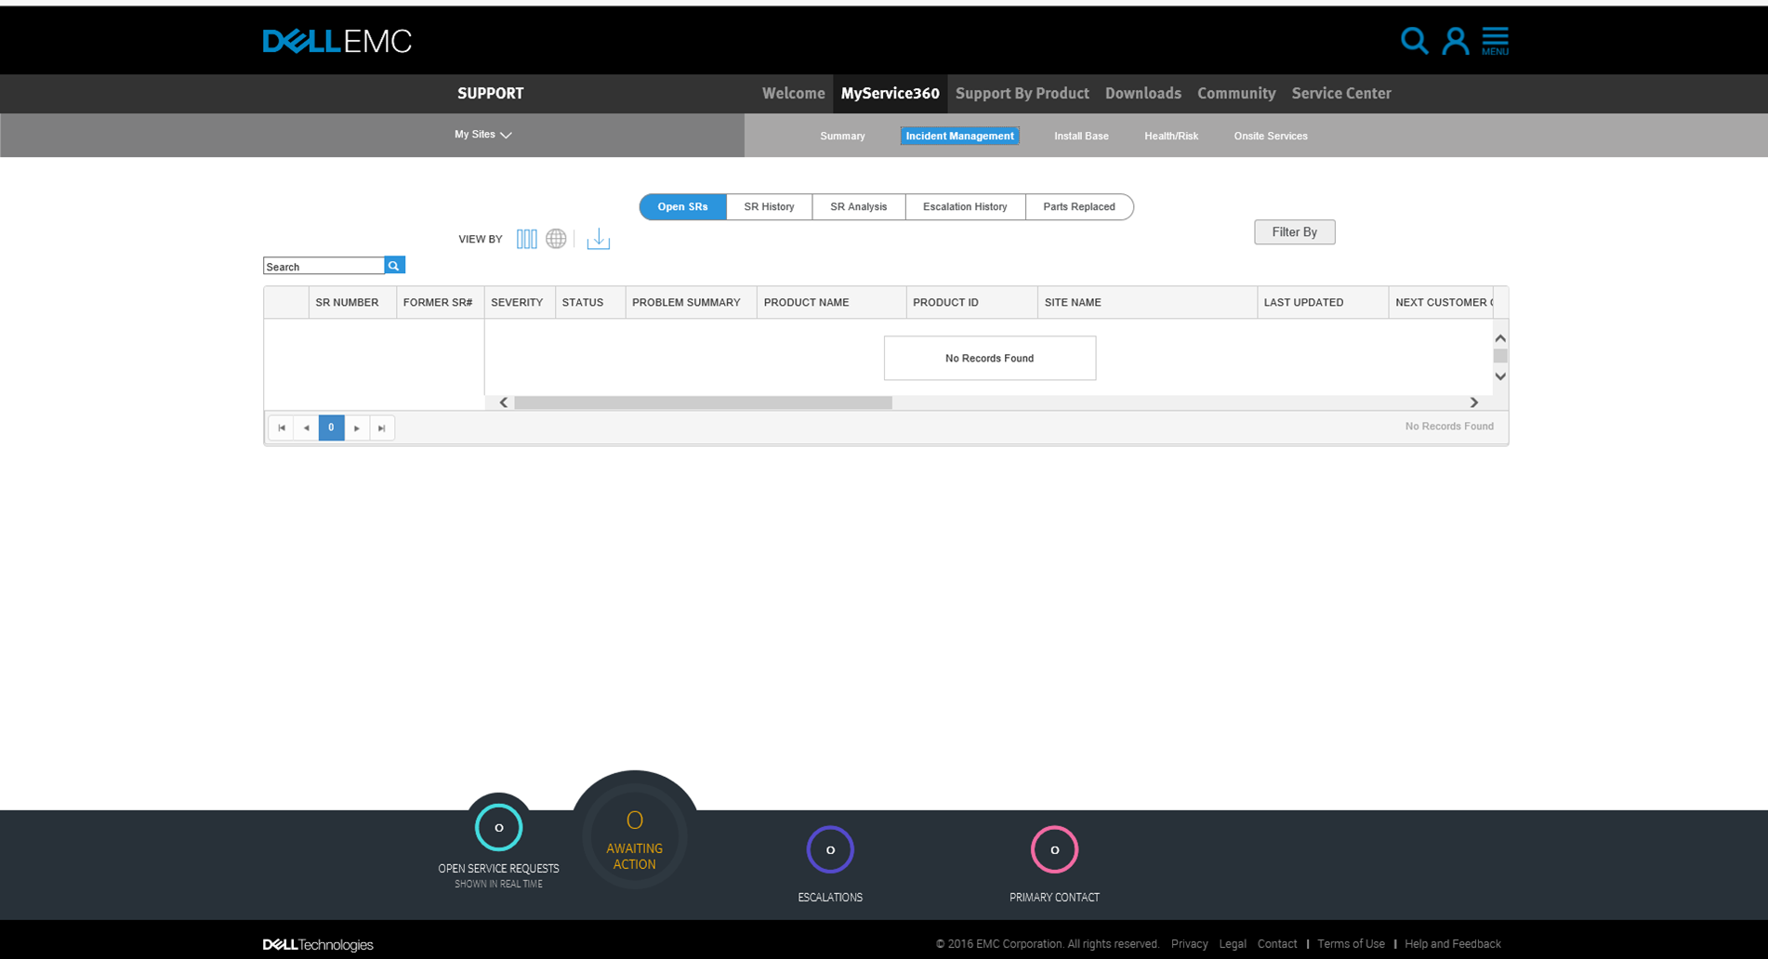Switch to the Onsite Services sub-tab
1768x959 pixels.
pyautogui.click(x=1270, y=136)
